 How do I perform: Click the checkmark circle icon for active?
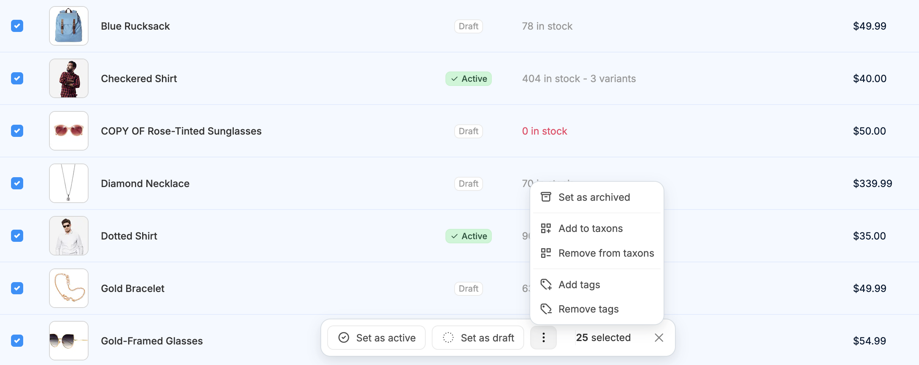[x=344, y=338]
